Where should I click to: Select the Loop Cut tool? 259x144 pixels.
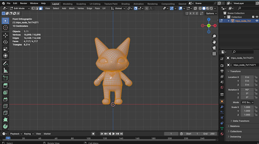(x=5, y=106)
